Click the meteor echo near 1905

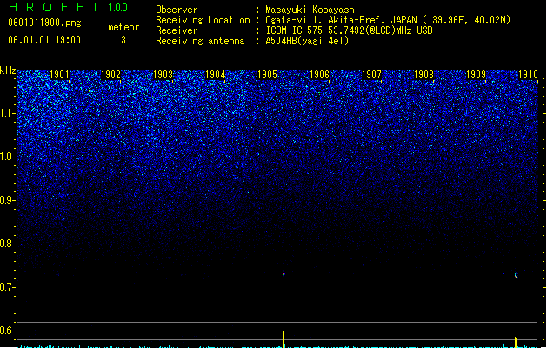[284, 274]
